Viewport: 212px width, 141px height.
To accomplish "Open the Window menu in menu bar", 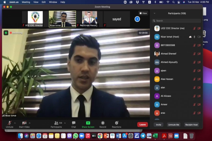I will [53, 2].
